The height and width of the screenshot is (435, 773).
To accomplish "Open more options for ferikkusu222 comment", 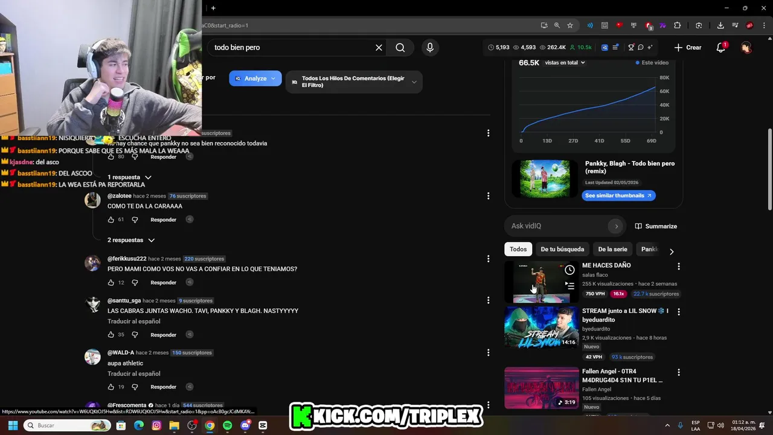I will 488,259.
